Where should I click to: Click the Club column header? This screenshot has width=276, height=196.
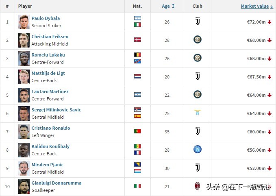[197, 6]
